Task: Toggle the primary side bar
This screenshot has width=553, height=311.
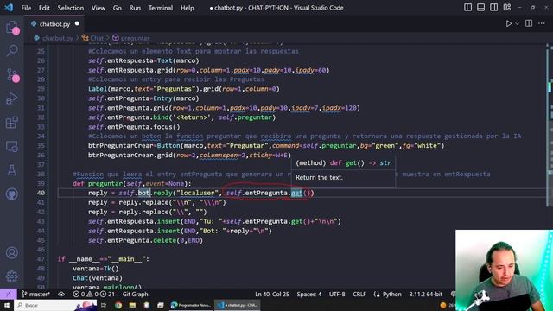Action: [467, 8]
